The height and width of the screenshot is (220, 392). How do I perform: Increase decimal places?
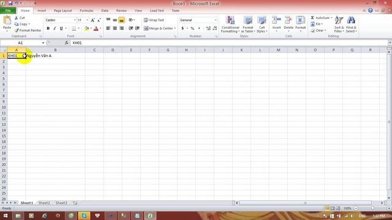coord(208,29)
